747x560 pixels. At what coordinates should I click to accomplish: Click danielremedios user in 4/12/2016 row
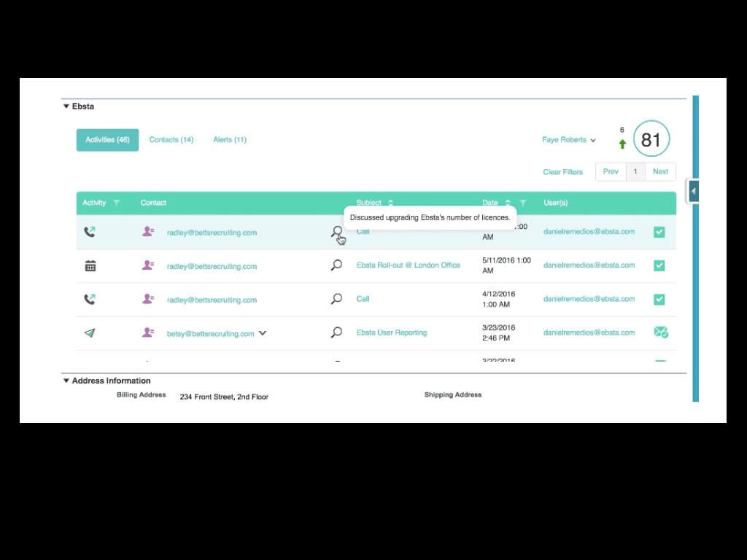click(x=589, y=299)
